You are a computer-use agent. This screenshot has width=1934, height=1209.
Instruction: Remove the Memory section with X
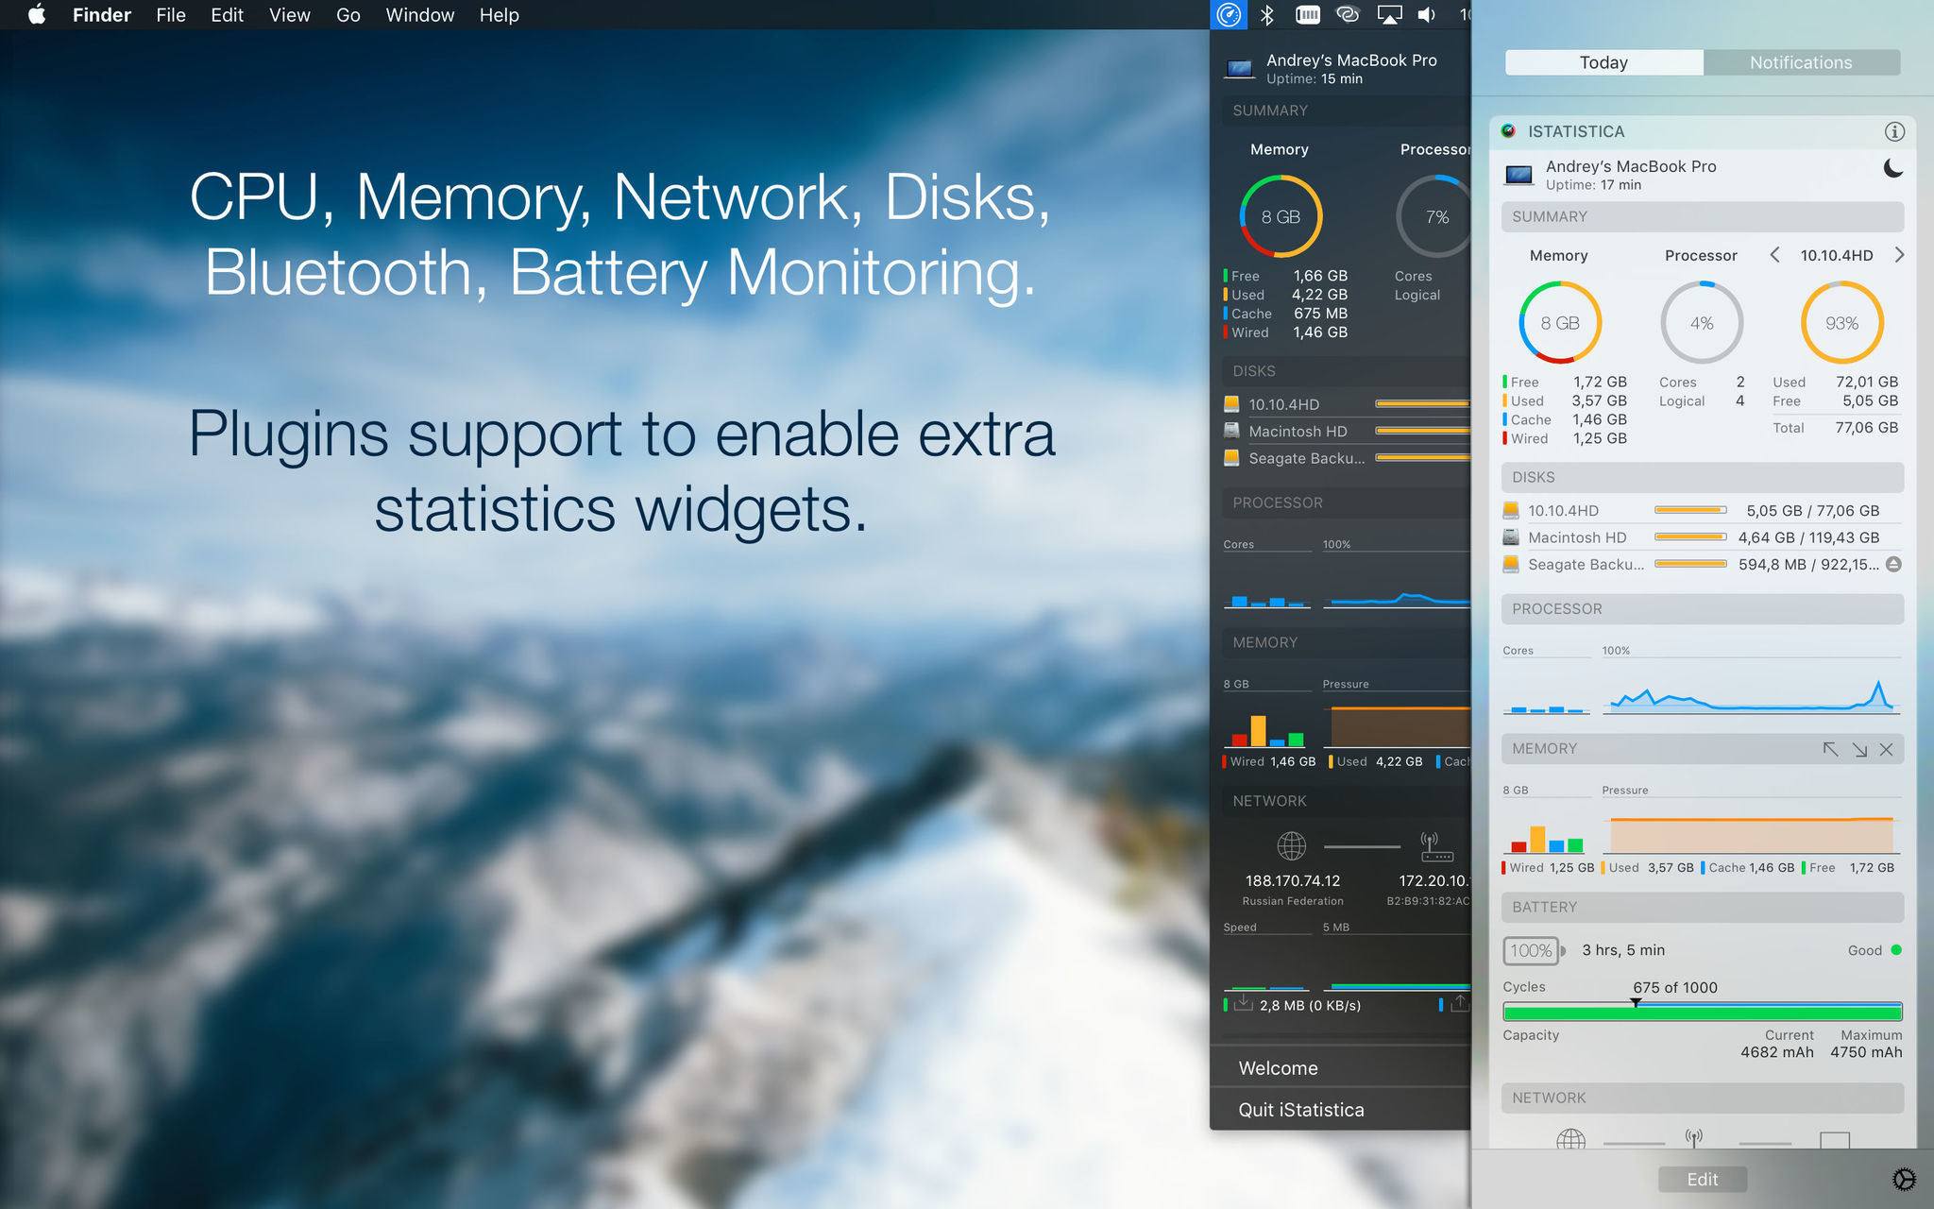1886,749
